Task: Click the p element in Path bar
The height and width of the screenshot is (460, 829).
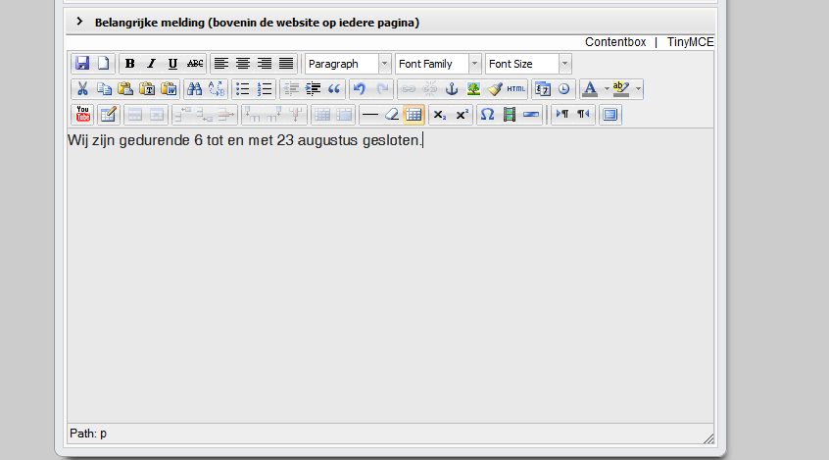Action: tap(104, 433)
